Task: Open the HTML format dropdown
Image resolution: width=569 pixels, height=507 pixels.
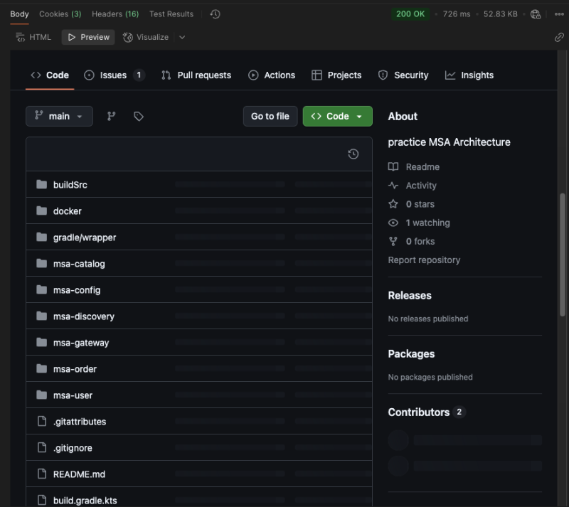Action: (x=33, y=37)
